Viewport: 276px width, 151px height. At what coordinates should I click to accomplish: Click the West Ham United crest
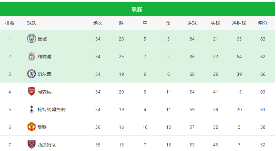31,144
